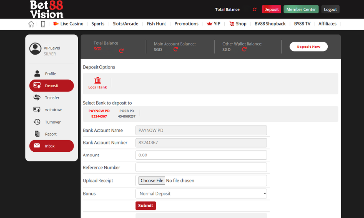Click the Choose File button
This screenshot has width=364, height=218.
pyautogui.click(x=152, y=181)
